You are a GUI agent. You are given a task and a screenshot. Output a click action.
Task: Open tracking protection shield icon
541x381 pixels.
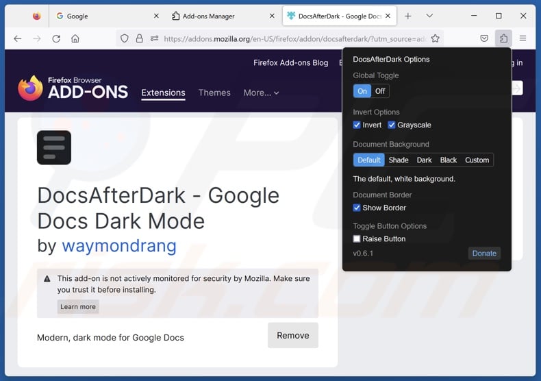[125, 38]
